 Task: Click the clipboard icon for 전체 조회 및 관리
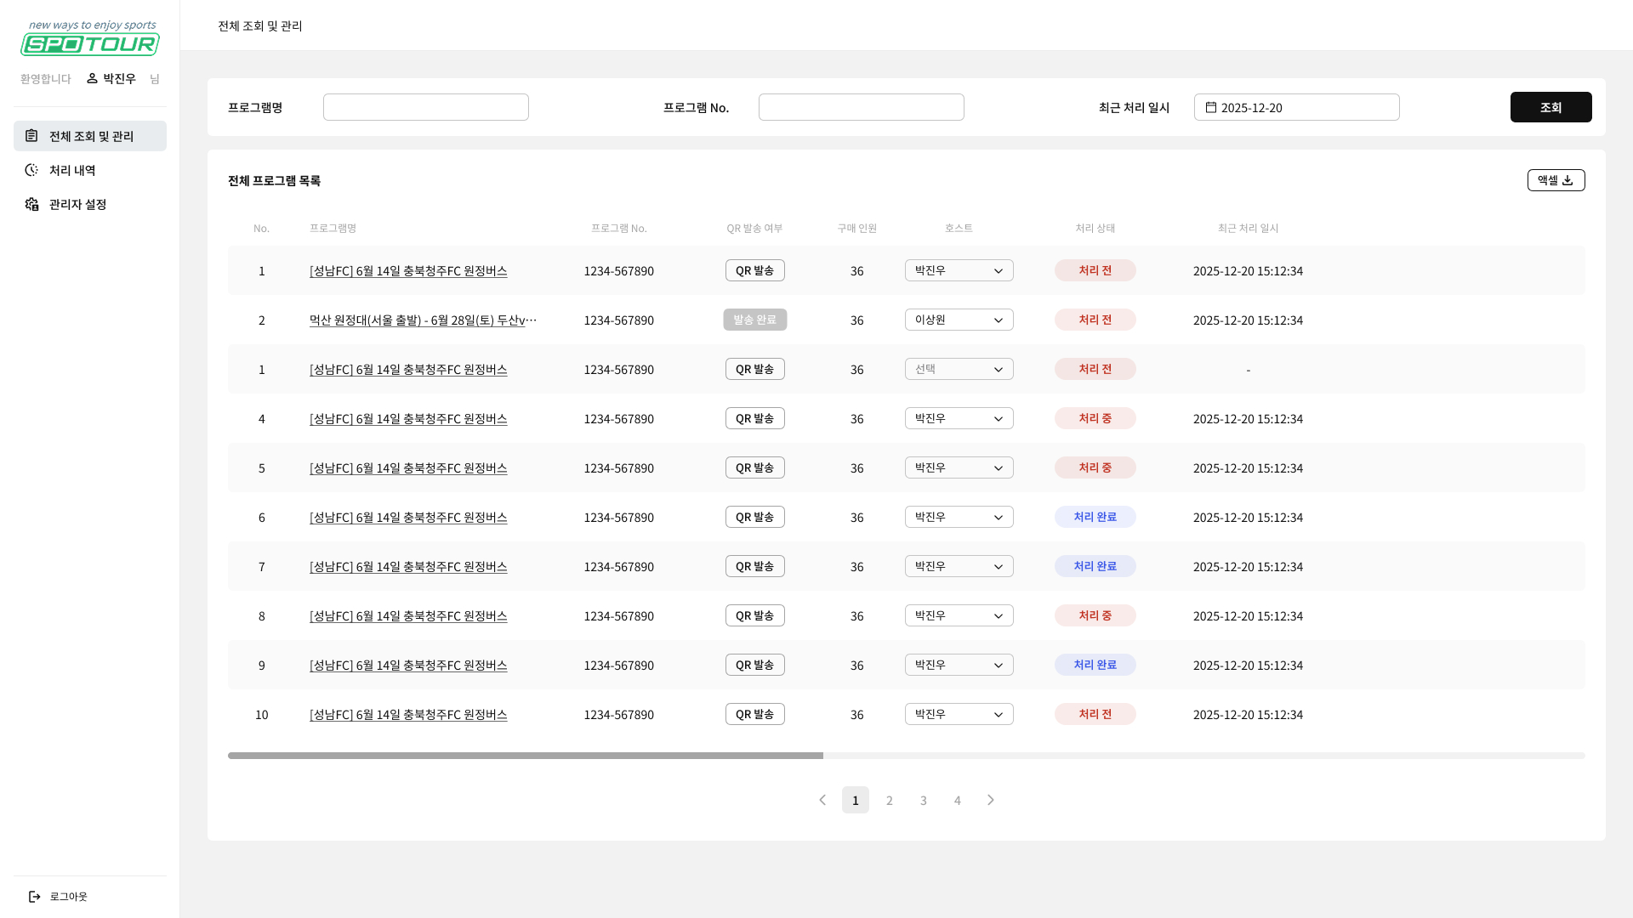[31, 136]
